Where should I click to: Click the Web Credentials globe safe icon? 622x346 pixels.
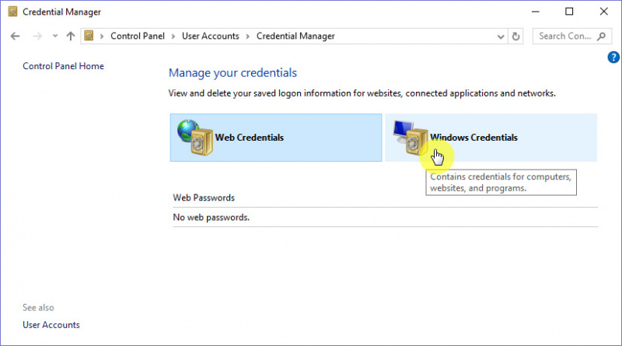pos(195,138)
